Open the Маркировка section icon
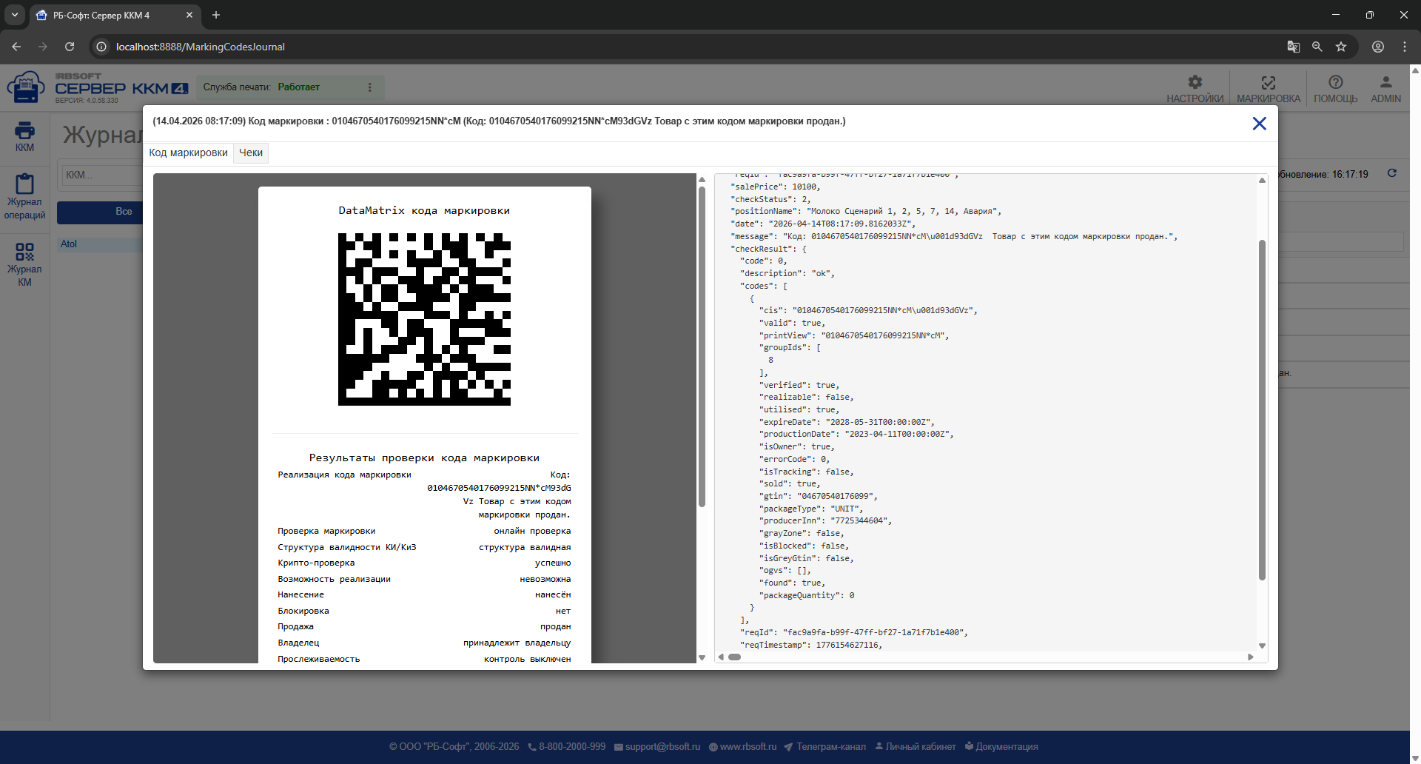Screen dimensions: 1421x764 click(1269, 88)
